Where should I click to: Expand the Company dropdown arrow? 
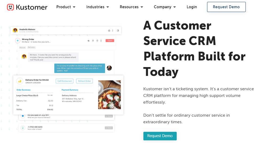click(175, 7)
